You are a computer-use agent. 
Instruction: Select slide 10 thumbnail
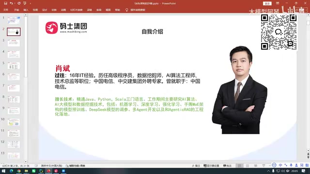(x=14, y=122)
